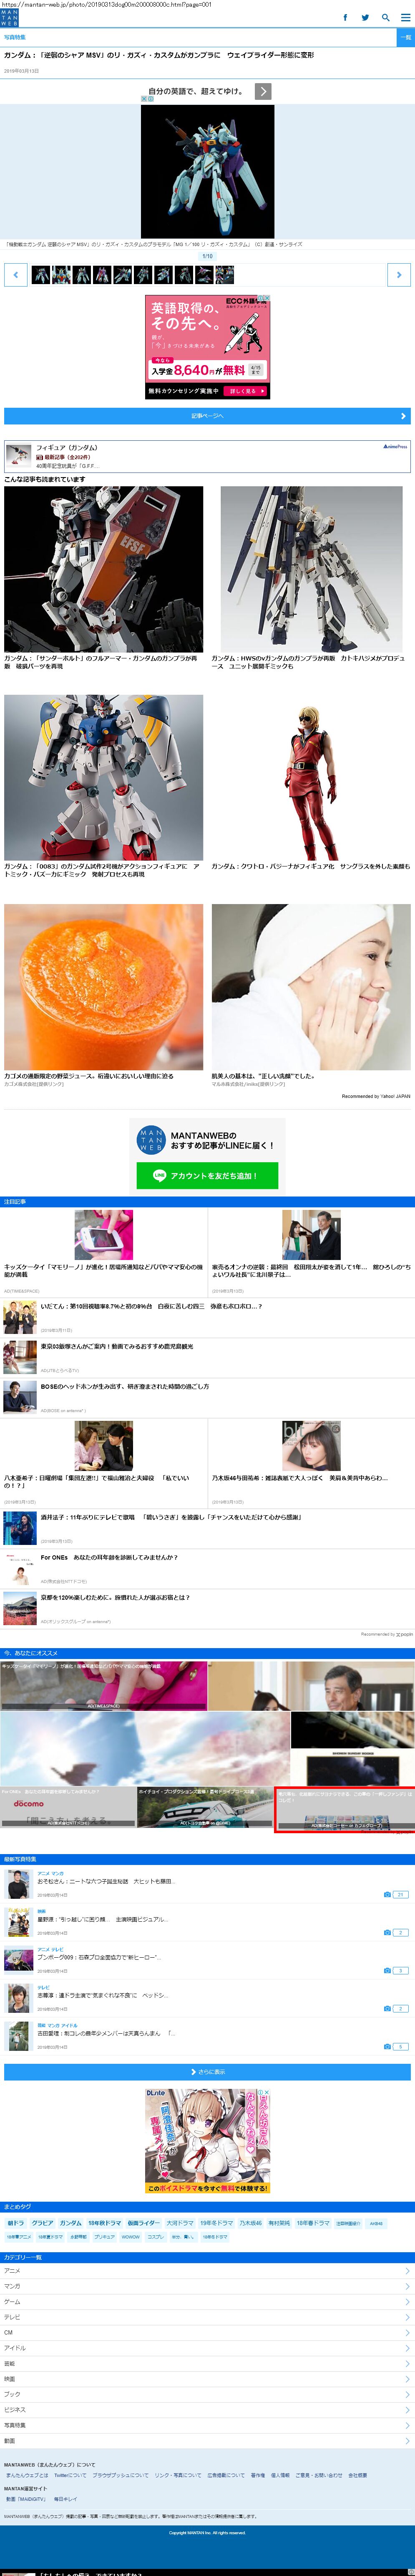Open the いだてん 第10回視聴率 article row

208,1317
